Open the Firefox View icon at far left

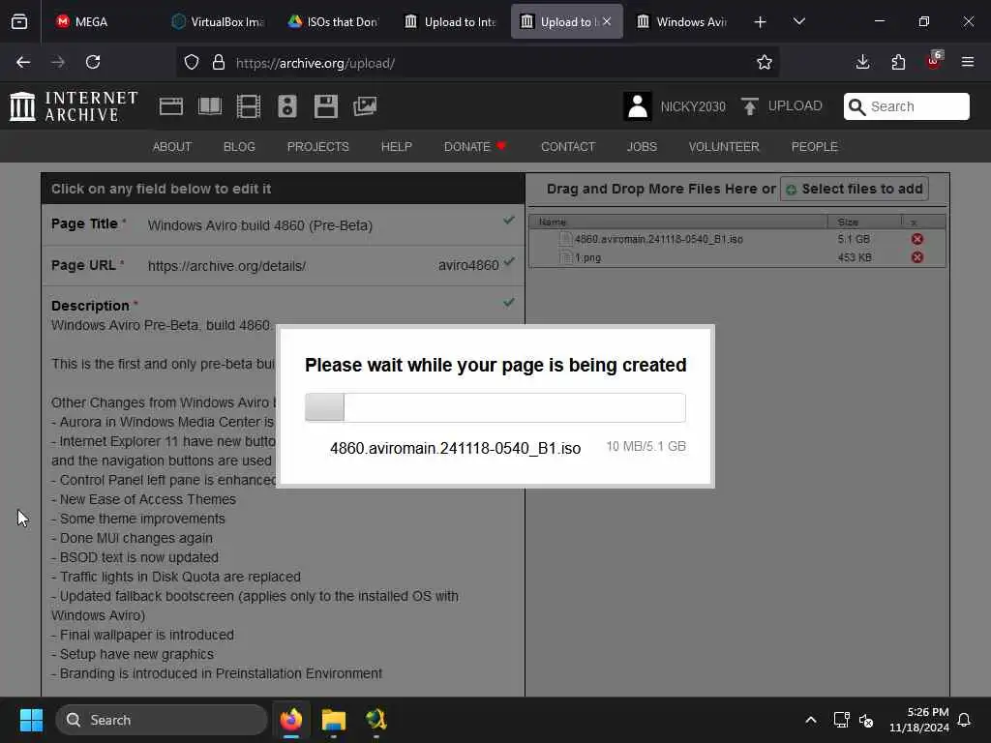19,21
